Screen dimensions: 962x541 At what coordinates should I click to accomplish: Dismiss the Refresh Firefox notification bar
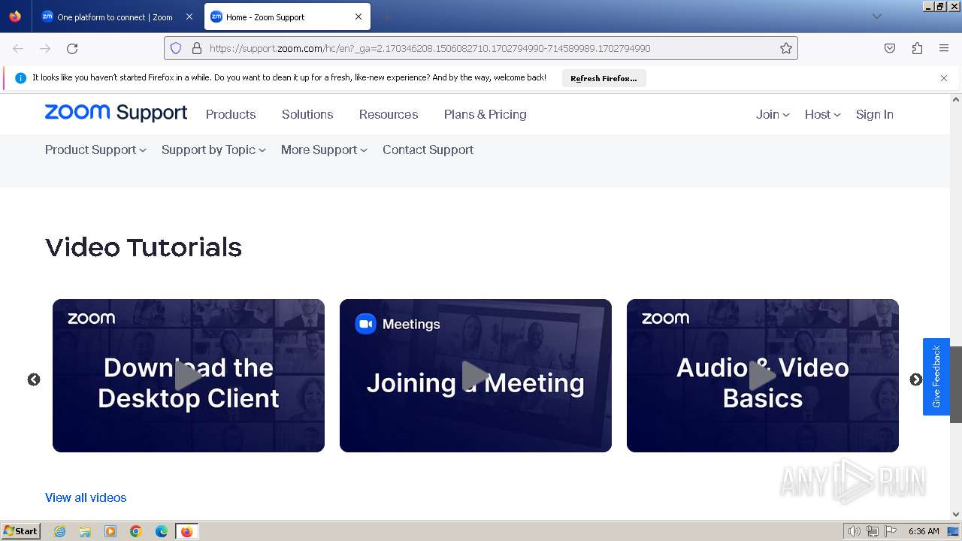(x=944, y=78)
